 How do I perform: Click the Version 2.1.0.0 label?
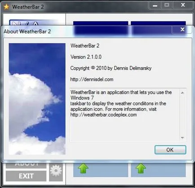coord(86,57)
